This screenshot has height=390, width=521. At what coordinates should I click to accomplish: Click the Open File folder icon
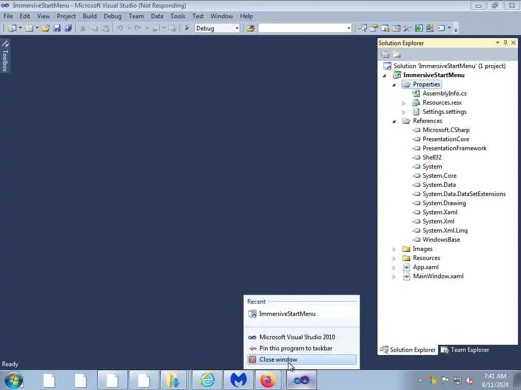46,28
